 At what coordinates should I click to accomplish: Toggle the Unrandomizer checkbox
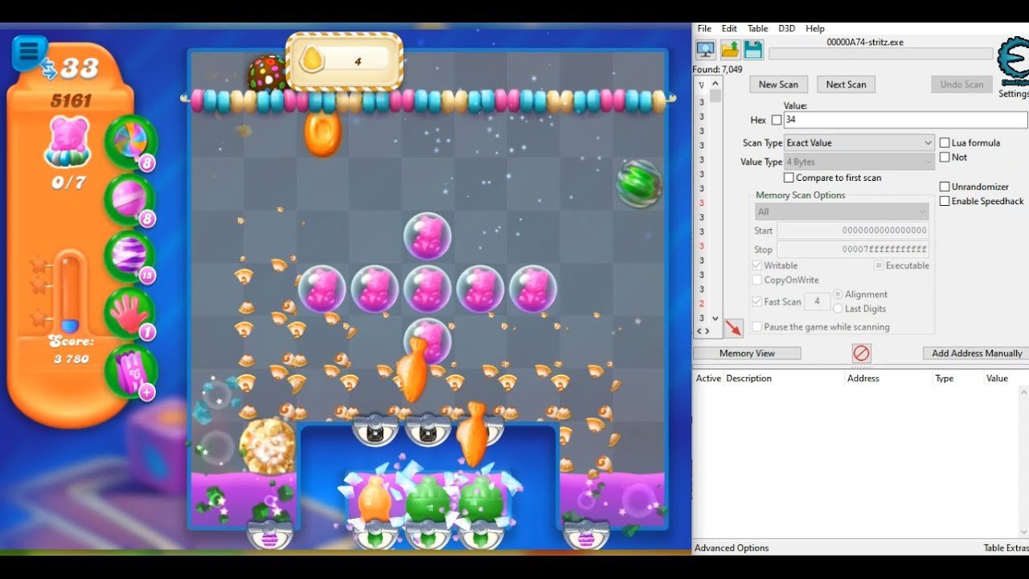[945, 187]
